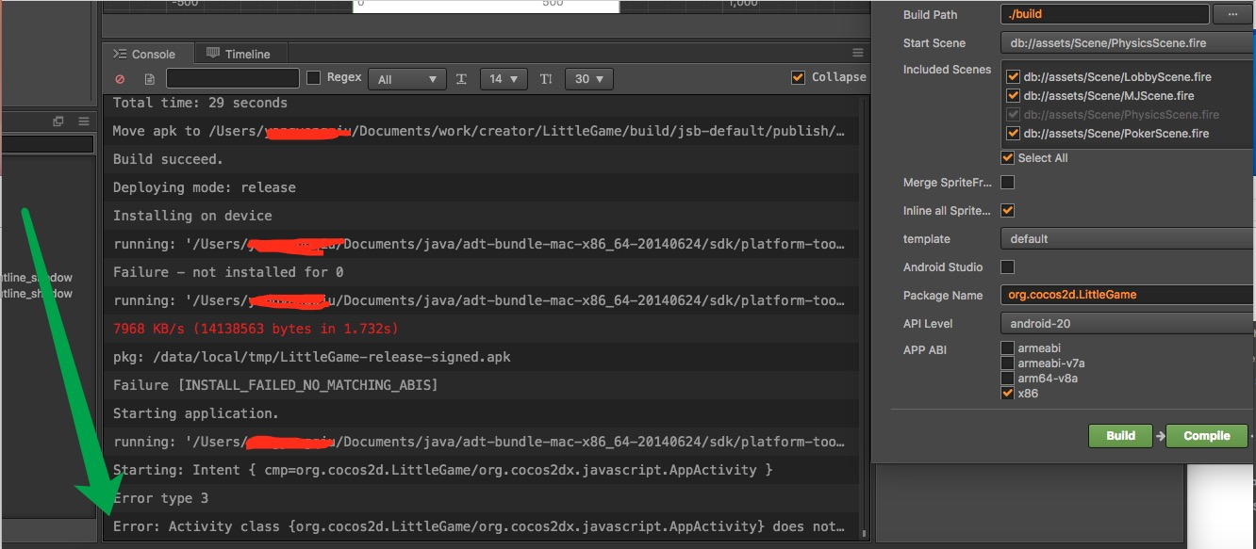This screenshot has width=1256, height=549.
Task: Click the font size text icon
Action: 461,79
